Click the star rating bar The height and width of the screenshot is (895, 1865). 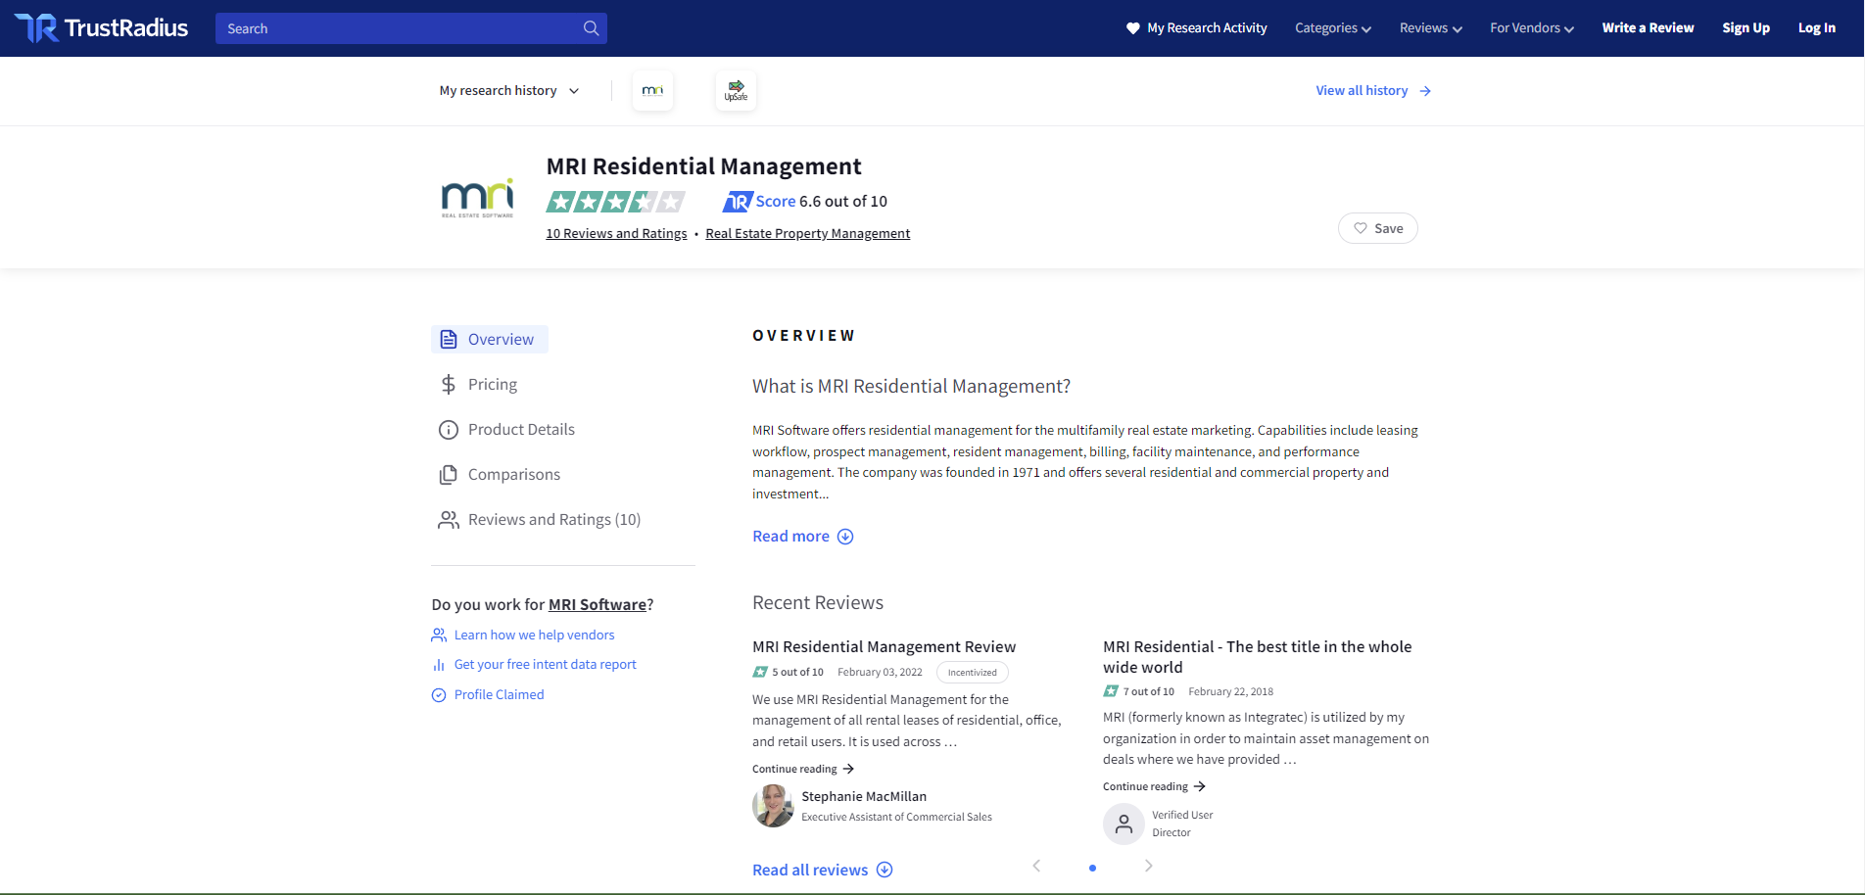pos(615,202)
